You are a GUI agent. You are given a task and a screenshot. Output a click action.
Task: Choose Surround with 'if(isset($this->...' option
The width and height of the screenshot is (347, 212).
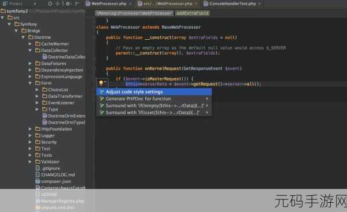tap(154, 112)
